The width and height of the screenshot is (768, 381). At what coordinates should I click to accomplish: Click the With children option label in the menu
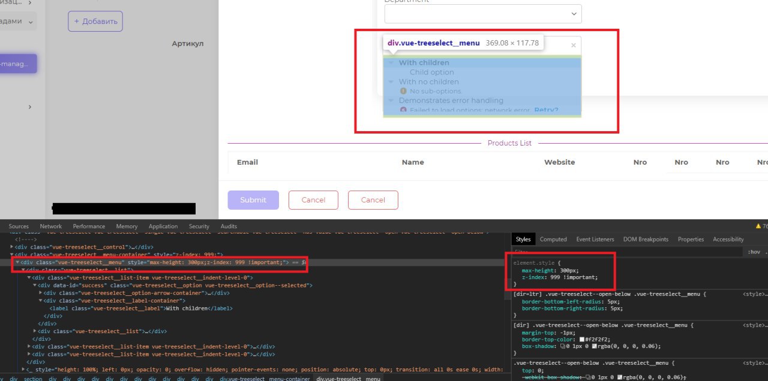tap(424, 62)
